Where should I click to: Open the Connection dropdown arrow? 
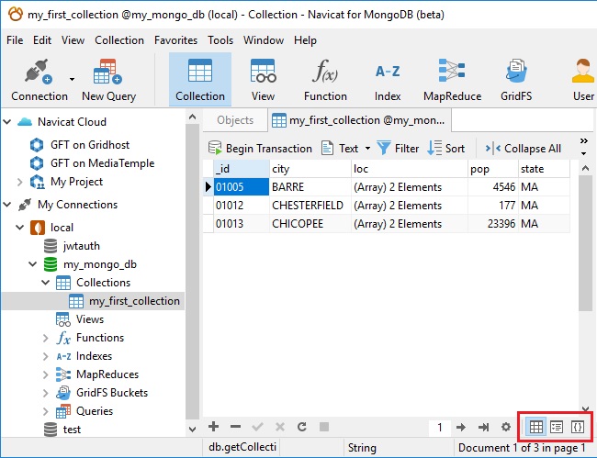72,80
